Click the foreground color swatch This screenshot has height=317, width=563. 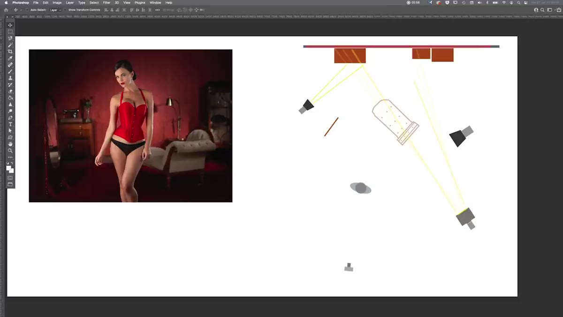9,167
